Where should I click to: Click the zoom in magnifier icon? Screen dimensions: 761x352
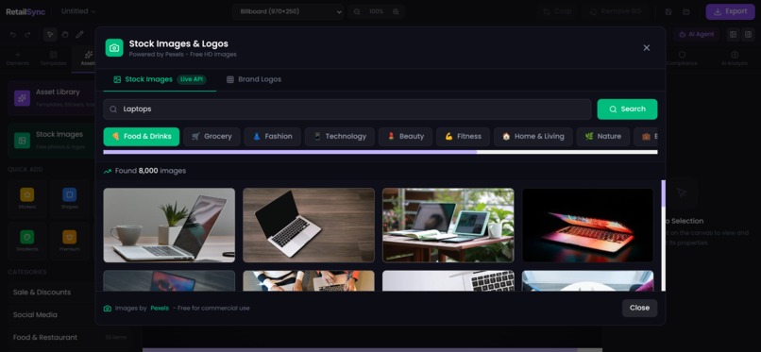pos(396,11)
